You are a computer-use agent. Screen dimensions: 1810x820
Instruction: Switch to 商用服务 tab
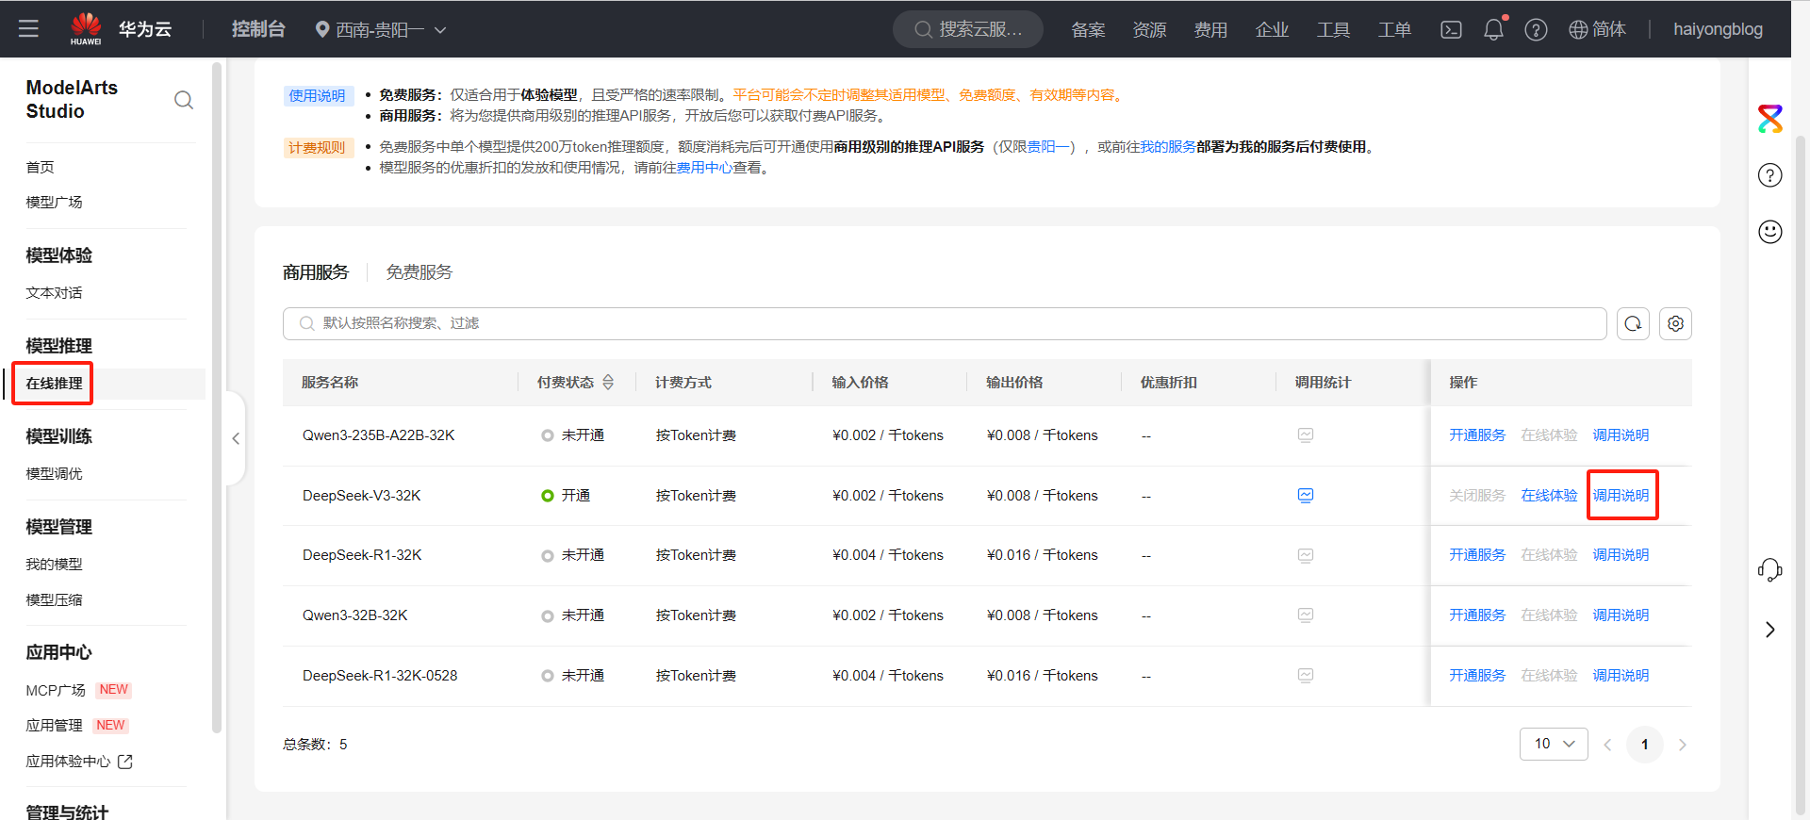pyautogui.click(x=316, y=272)
